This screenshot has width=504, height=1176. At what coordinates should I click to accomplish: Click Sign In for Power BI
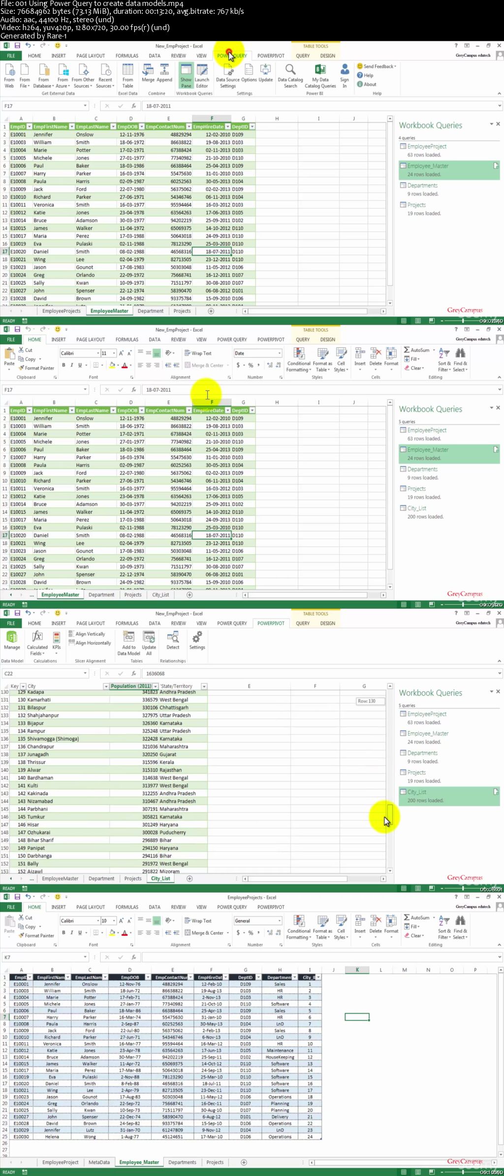coord(345,75)
